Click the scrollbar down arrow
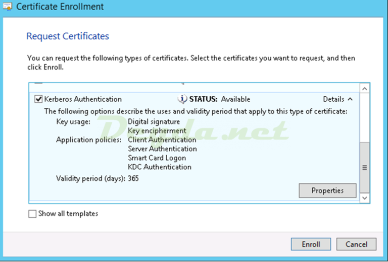 tap(365, 198)
